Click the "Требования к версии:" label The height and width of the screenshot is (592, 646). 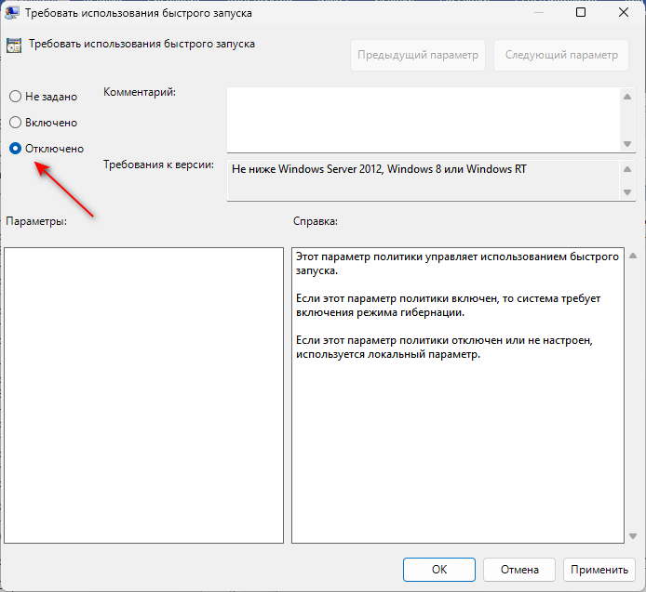point(158,164)
